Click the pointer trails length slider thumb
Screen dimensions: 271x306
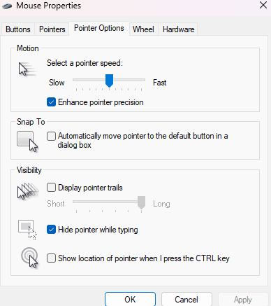141,202
